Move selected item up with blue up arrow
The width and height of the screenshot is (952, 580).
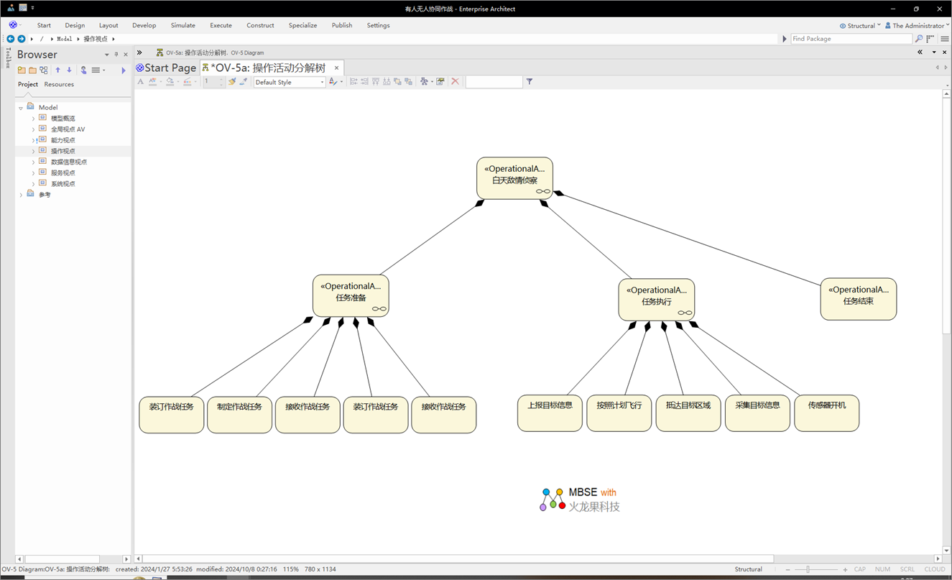pos(58,70)
